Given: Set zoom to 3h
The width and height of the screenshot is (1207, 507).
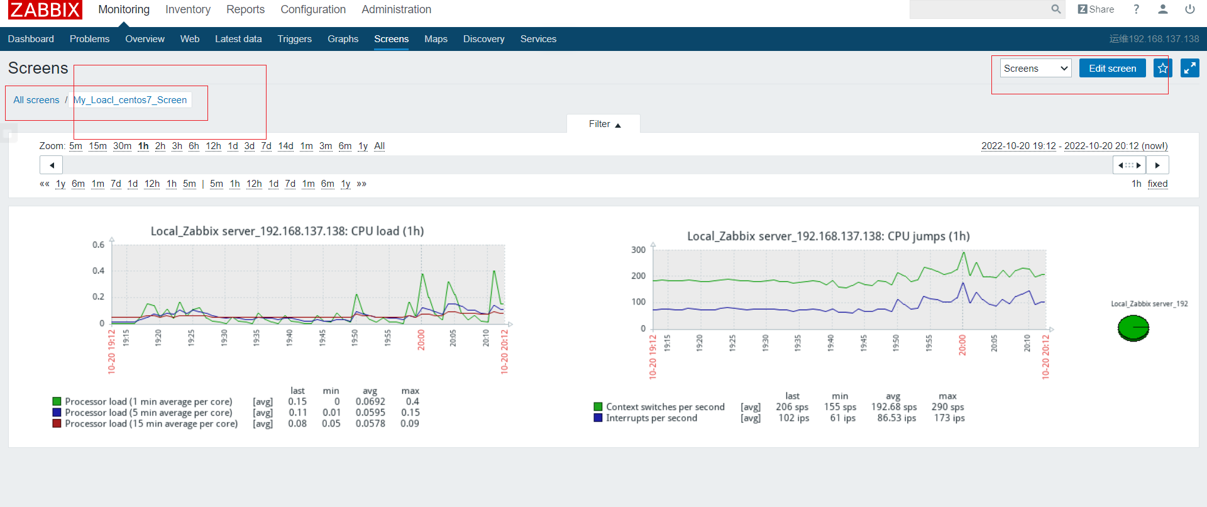Looking at the screenshot, I should [x=177, y=146].
